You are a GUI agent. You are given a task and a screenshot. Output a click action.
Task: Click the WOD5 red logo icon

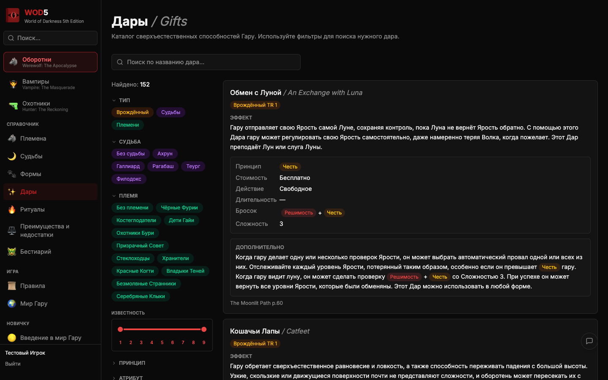pos(13,16)
